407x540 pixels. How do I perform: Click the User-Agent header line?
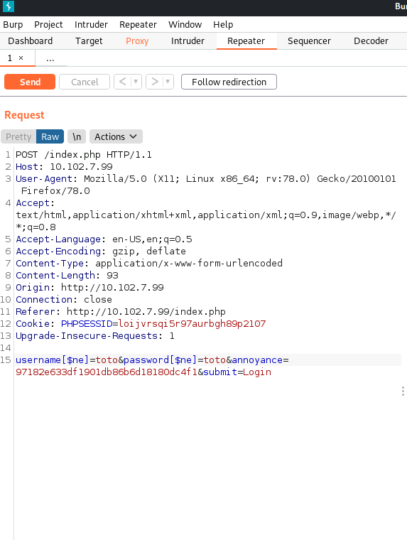(206, 185)
